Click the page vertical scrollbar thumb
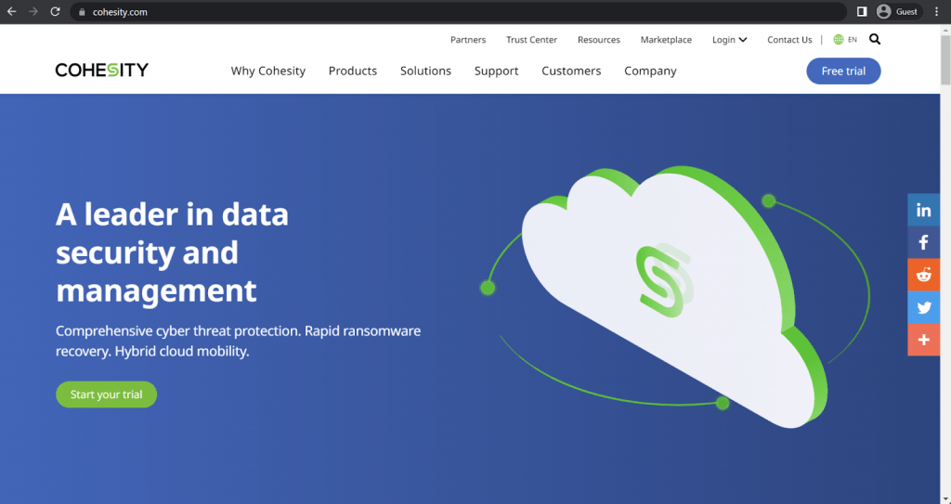 pos(945,58)
